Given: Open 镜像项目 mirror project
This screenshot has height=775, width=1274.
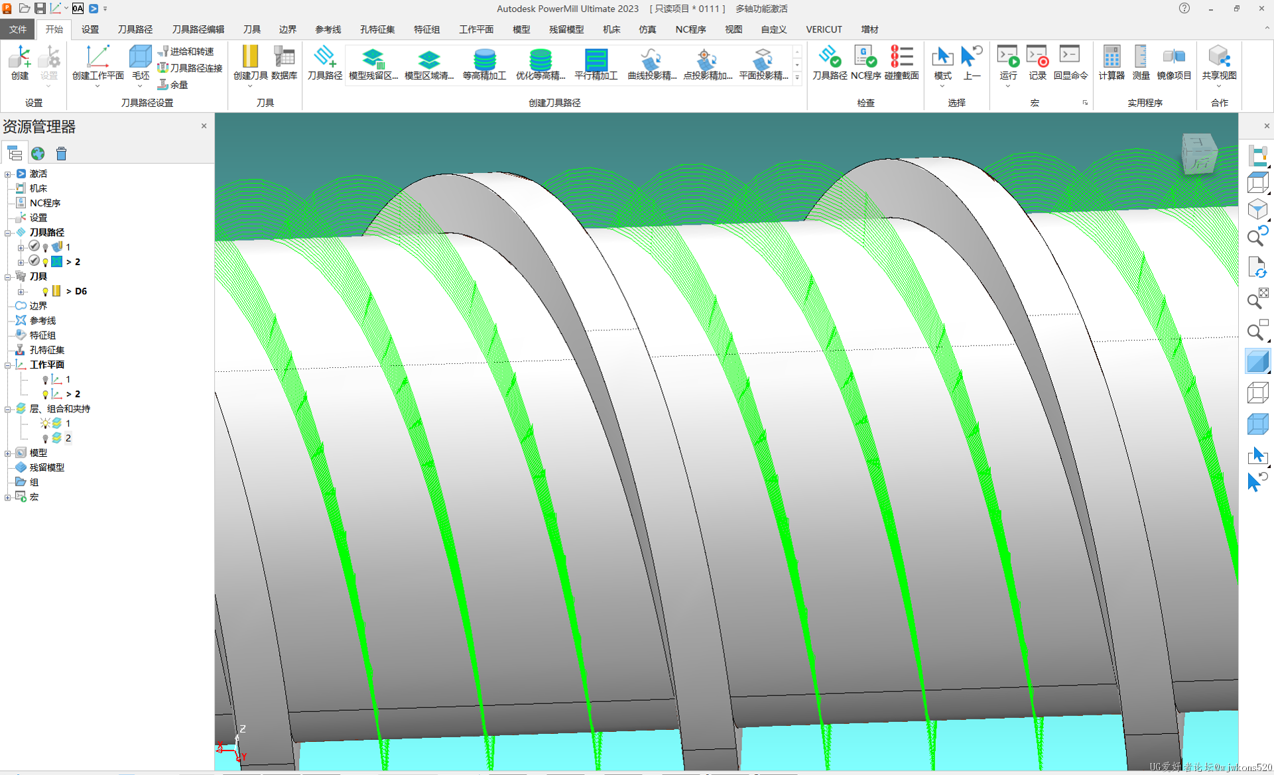Looking at the screenshot, I should pos(1174,63).
